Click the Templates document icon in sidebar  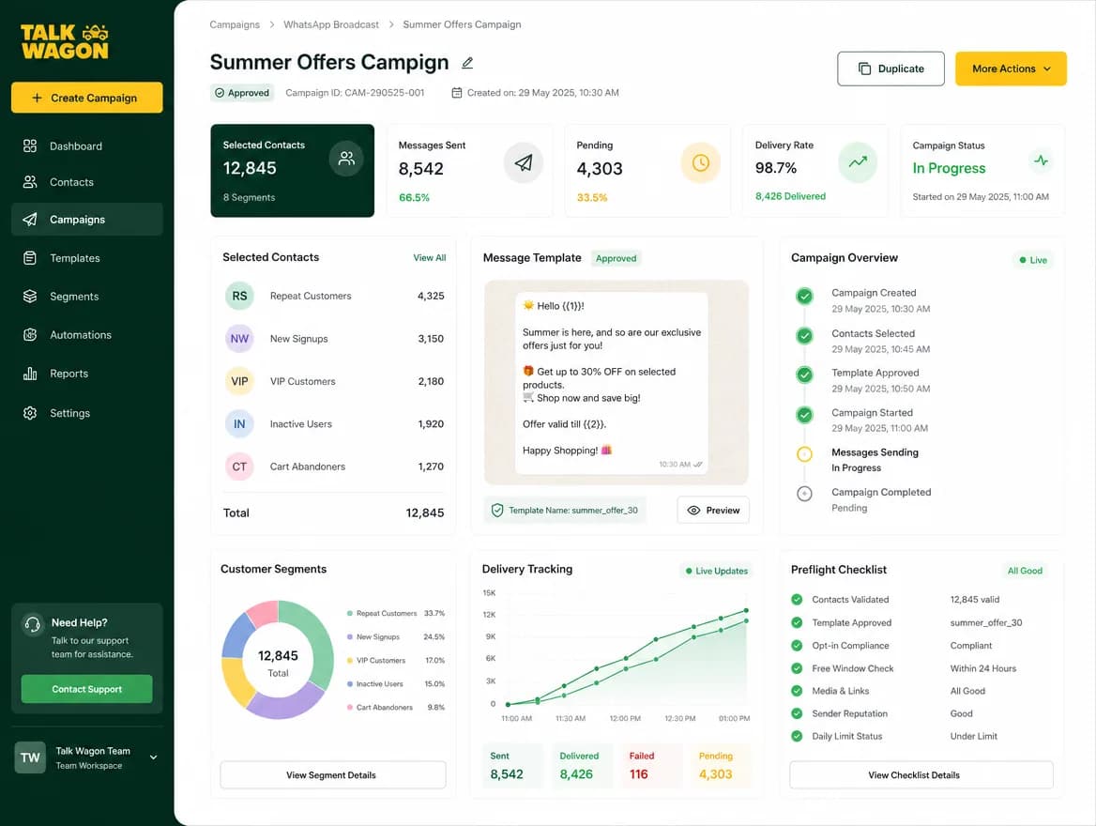(29, 258)
